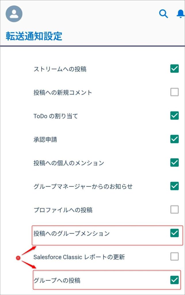The image size is (185, 295).
Task: Click the 承認申請 setting label
Action: coord(45,140)
